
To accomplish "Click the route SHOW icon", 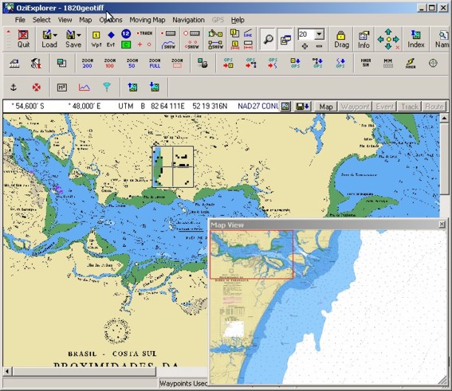I will click(x=215, y=45).
